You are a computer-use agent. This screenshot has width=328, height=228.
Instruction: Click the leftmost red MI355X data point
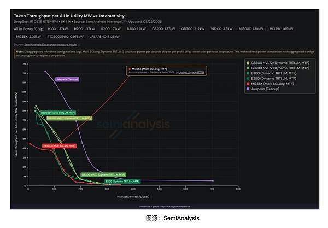coord(30,144)
